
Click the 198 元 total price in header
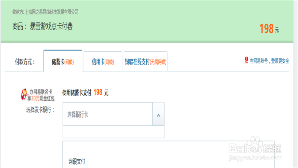point(269,29)
